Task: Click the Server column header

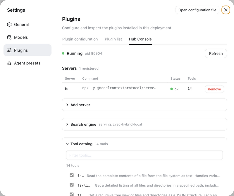Action: (x=70, y=78)
